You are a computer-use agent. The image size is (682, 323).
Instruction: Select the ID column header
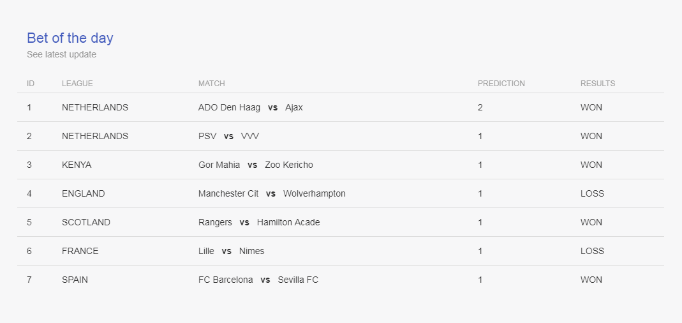[x=31, y=83]
